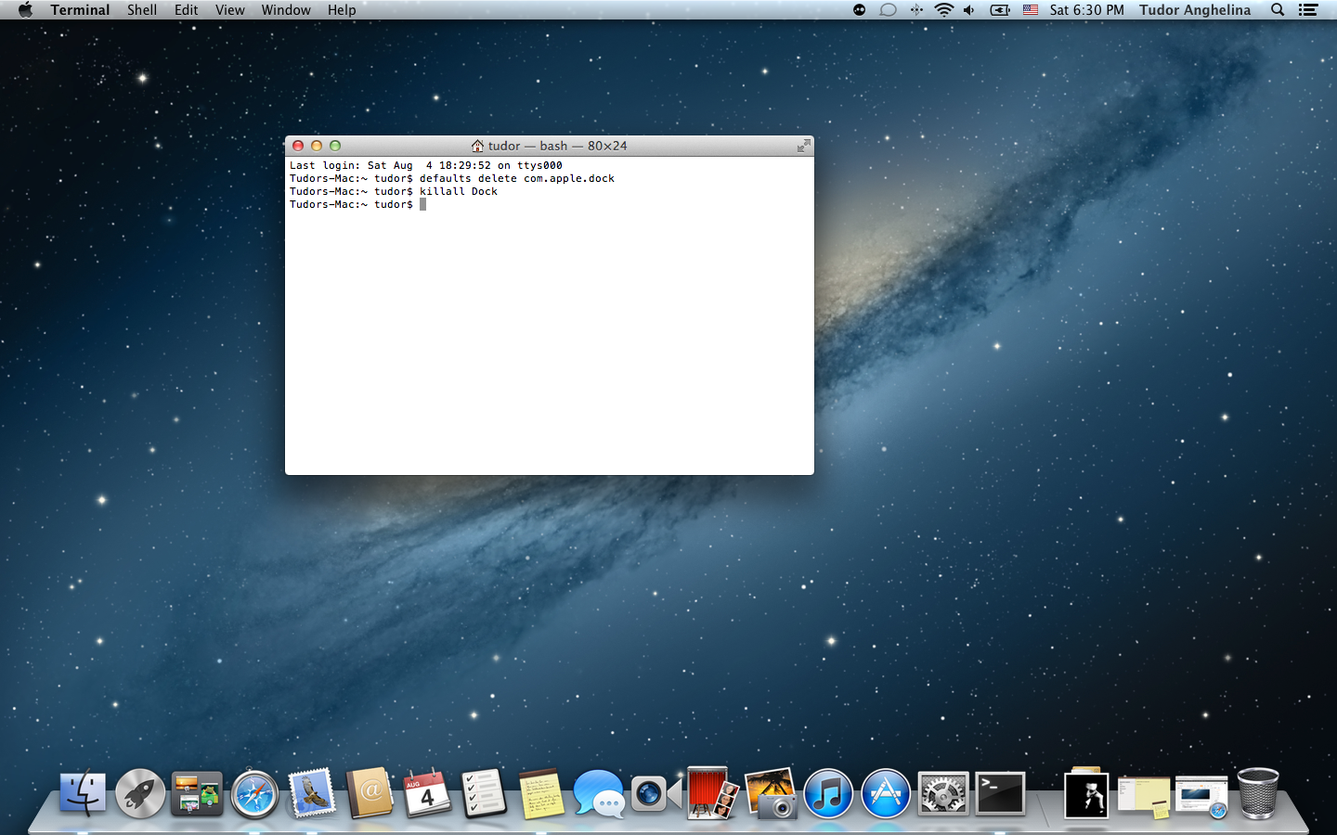Open the Shell menu
This screenshot has height=835, width=1337.
coord(141,9)
